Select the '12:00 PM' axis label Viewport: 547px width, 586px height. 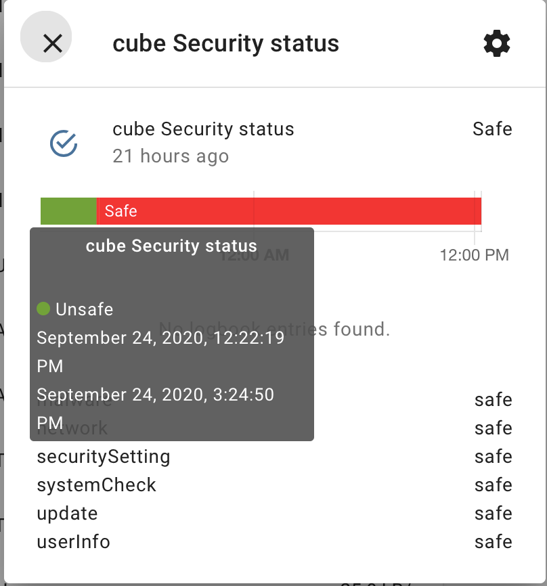pyautogui.click(x=475, y=255)
